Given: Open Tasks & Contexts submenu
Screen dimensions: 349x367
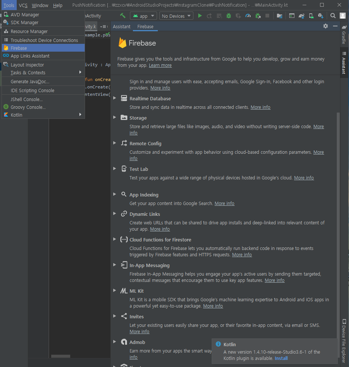Looking at the screenshot, I should (x=43, y=72).
